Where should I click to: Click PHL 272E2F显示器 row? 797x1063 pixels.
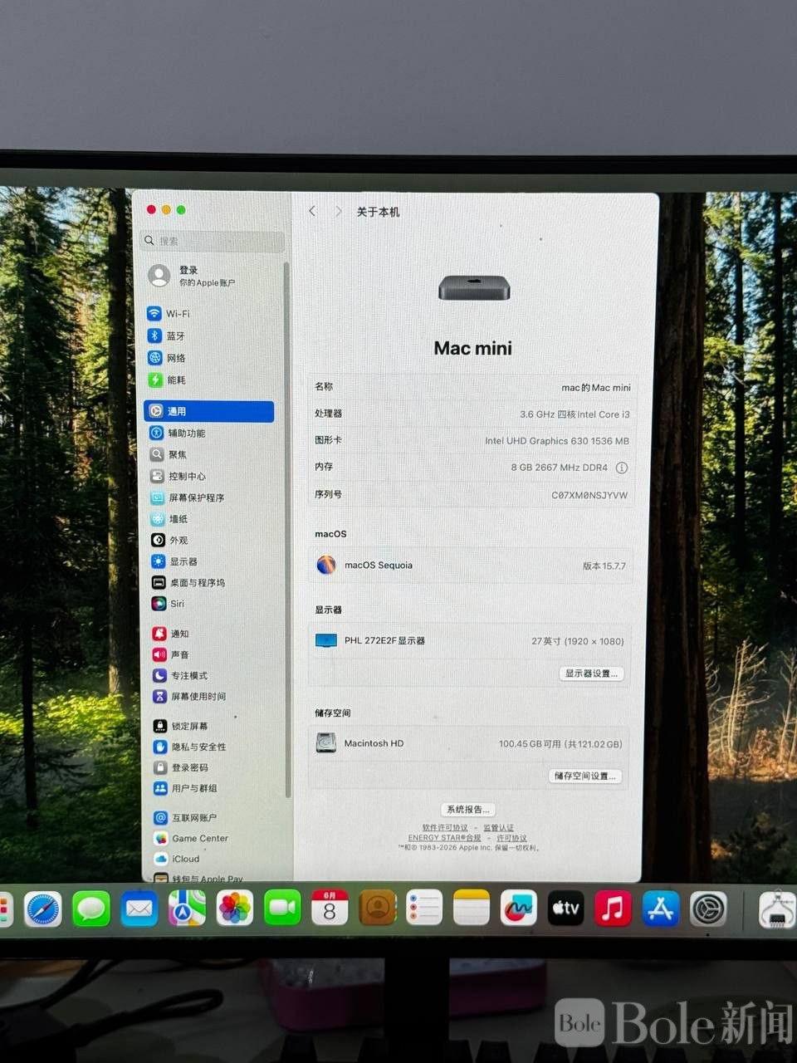(471, 641)
